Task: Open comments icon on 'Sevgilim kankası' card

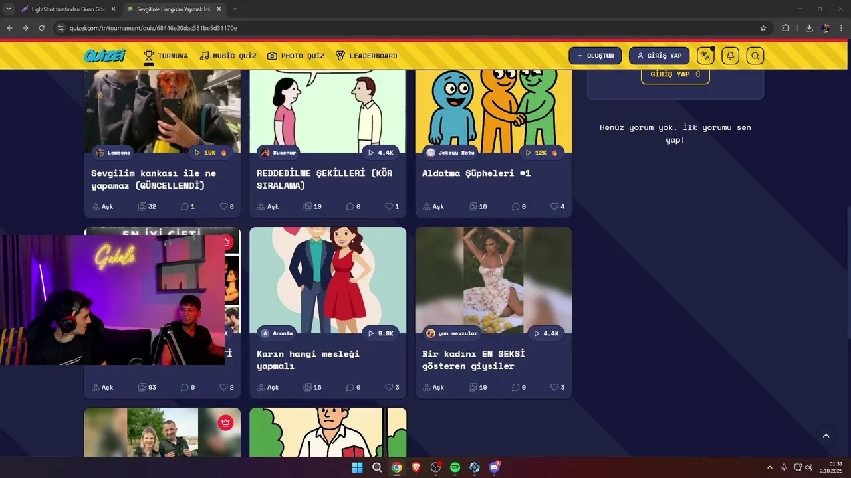Action: [185, 206]
